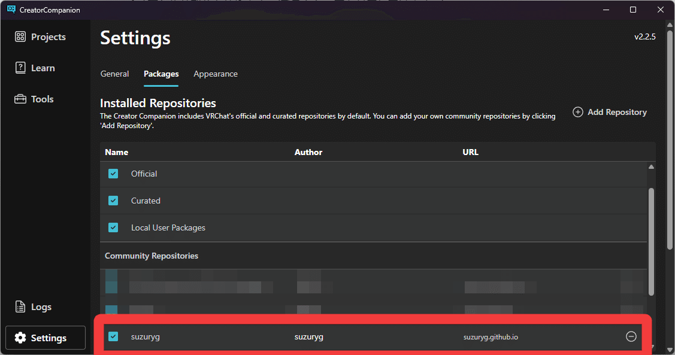This screenshot has height=355, width=675.
Task: Open the Projects page from sidebar
Action: click(x=41, y=37)
